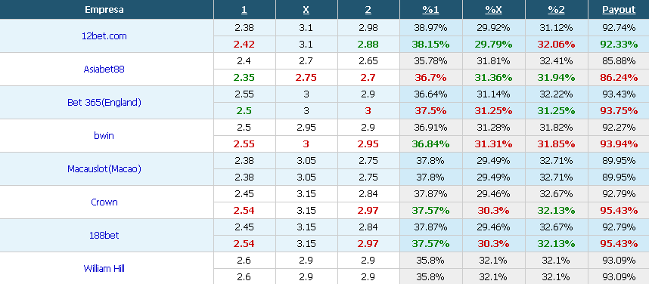Click the Empresa column header
Viewport: 649px width, 284px height.
[104, 10]
